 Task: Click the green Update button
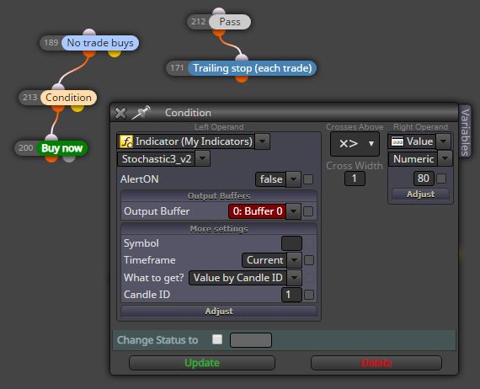point(202,363)
